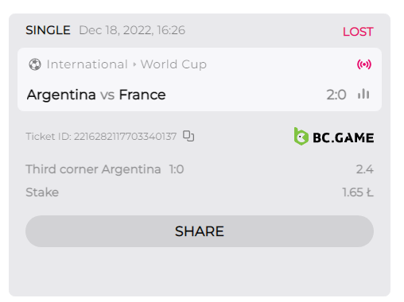Click the LOST status label
The image size is (404, 302).
click(358, 32)
